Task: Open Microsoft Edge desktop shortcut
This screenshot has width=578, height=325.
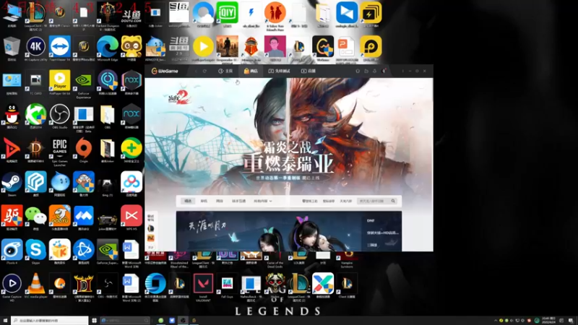Action: click(x=107, y=48)
